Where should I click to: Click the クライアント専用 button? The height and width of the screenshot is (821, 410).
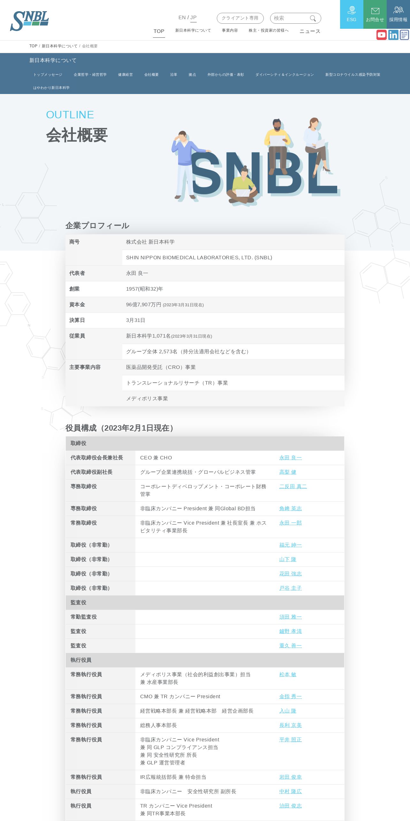(x=240, y=18)
